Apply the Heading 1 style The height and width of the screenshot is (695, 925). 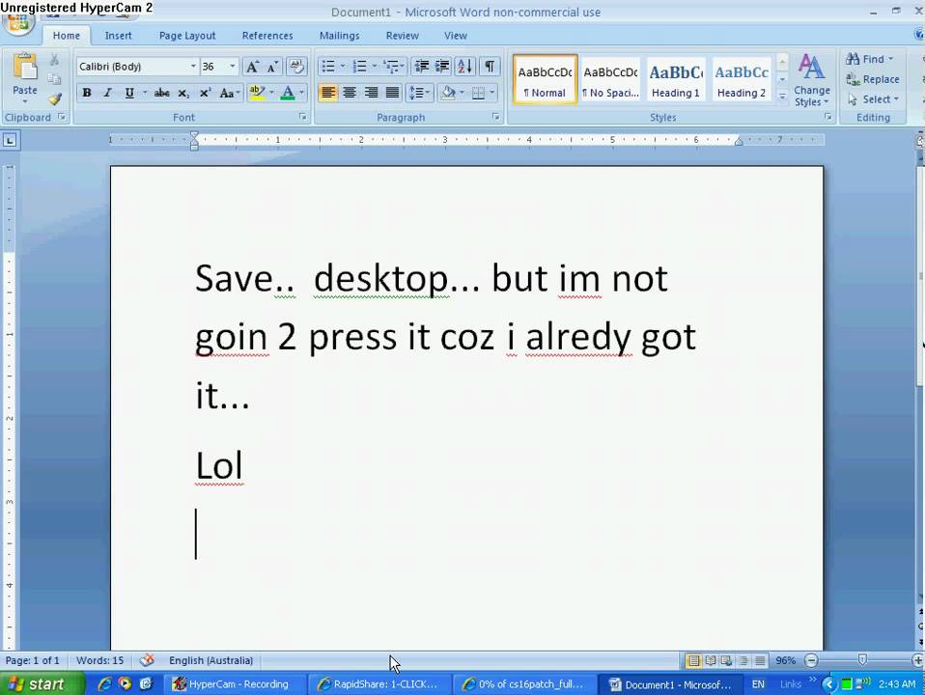[x=676, y=80]
